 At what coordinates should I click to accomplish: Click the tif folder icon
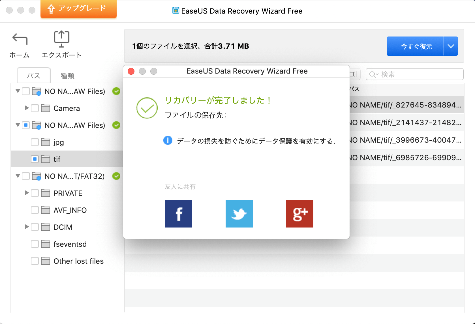coord(46,159)
